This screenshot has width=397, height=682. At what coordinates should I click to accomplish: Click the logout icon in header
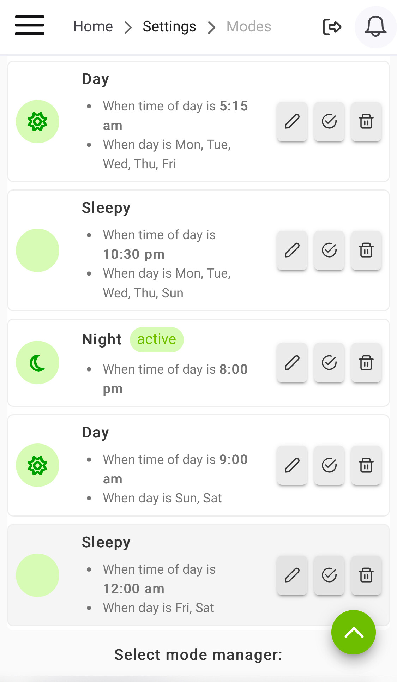pyautogui.click(x=332, y=27)
